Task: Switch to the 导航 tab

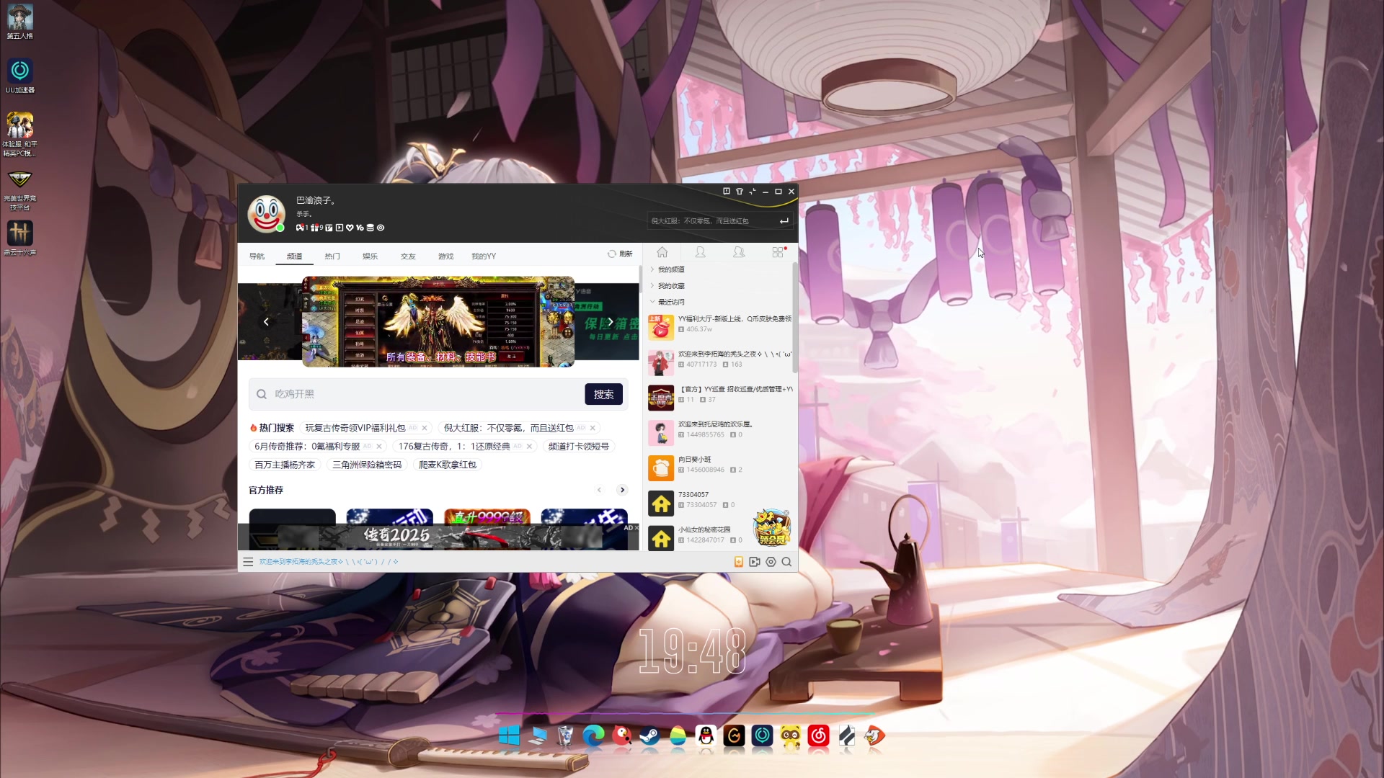Action: [x=257, y=256]
